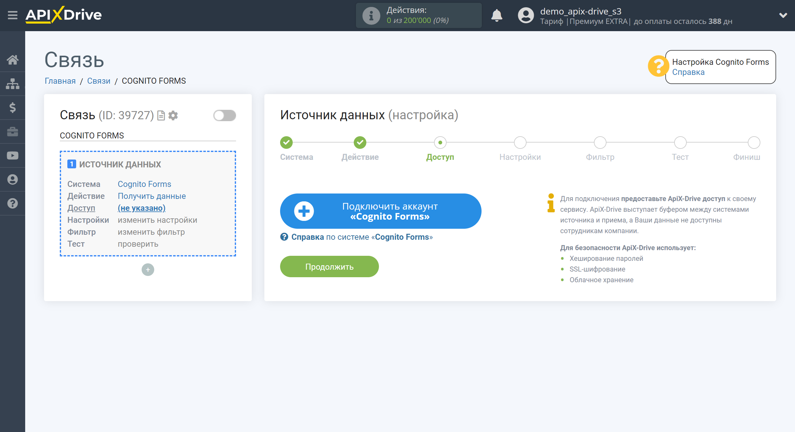Click Подключить аккаунт «Cognito Forms» button
The height and width of the screenshot is (432, 795).
[x=381, y=211]
